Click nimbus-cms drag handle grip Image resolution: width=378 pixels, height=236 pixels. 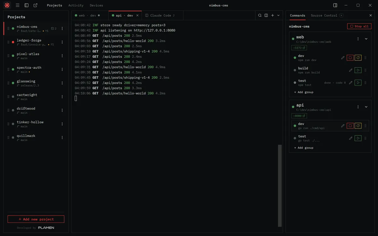[x=9, y=29]
